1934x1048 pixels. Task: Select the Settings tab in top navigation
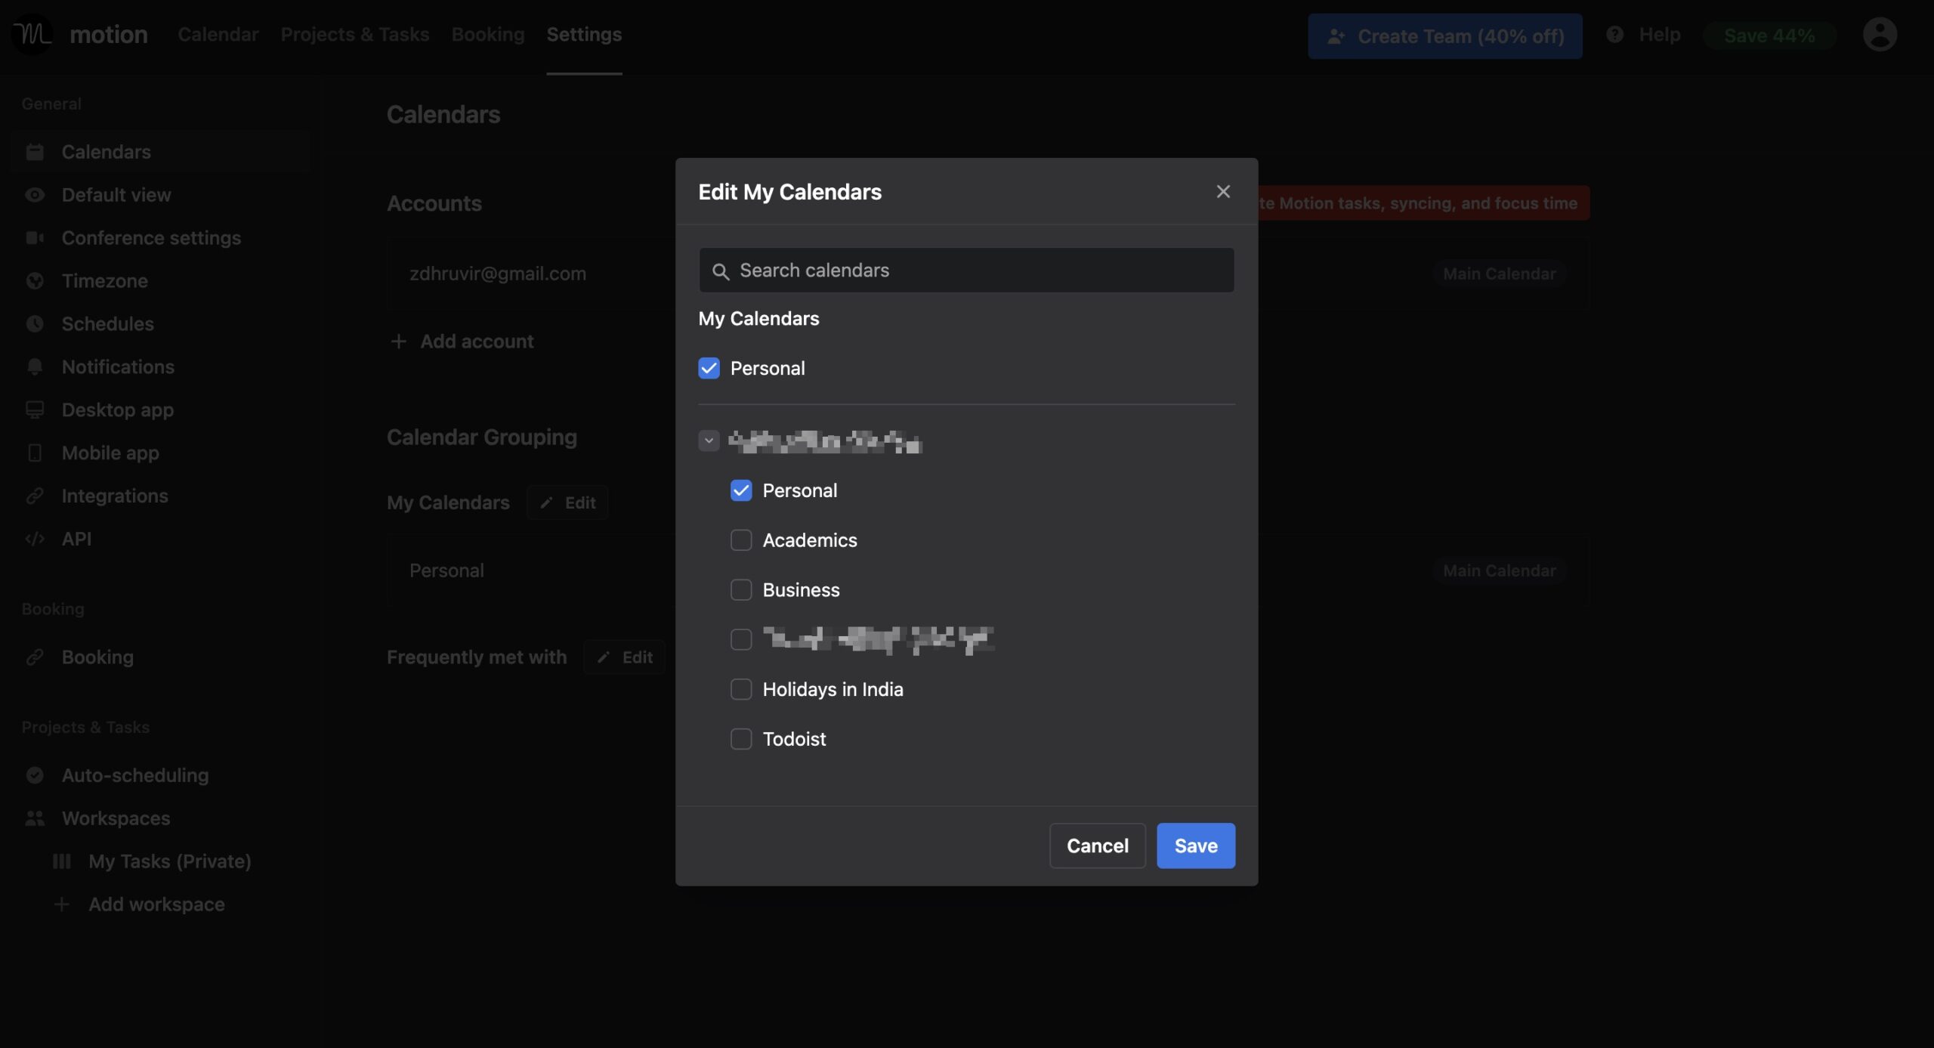tap(585, 35)
